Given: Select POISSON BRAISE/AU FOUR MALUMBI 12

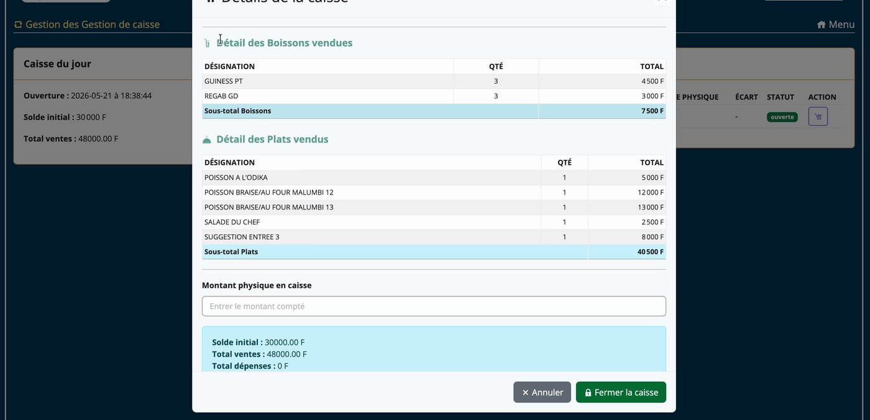Looking at the screenshot, I should [x=434, y=193].
